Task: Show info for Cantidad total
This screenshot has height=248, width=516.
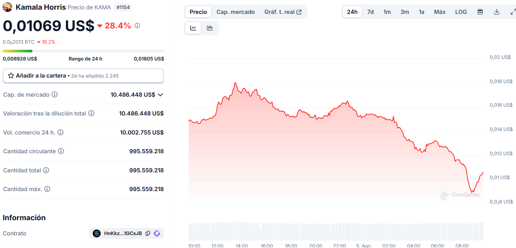Action: [x=46, y=170]
